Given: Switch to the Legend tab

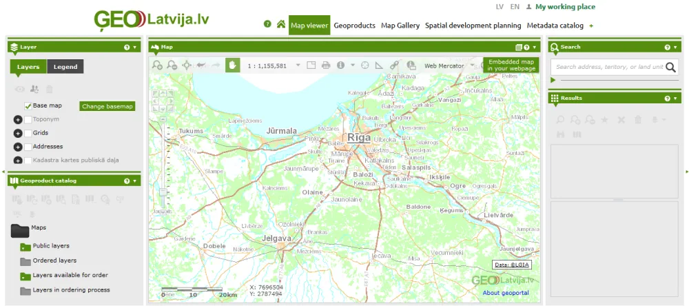Looking at the screenshot, I should pyautogui.click(x=65, y=67).
